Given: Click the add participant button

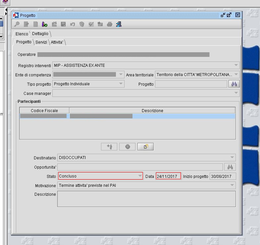Looking at the screenshot, I should (x=109, y=147).
